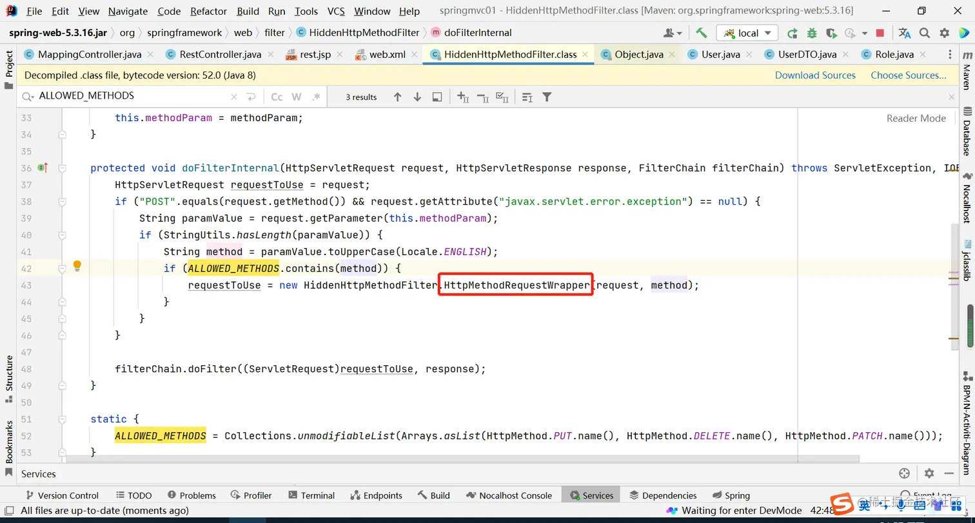Click the yellow intention bulb on line 42
975x523 pixels.
pos(77,265)
